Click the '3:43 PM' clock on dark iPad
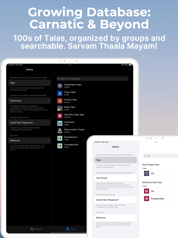The height and width of the screenshot is (238, 178). click(11, 65)
